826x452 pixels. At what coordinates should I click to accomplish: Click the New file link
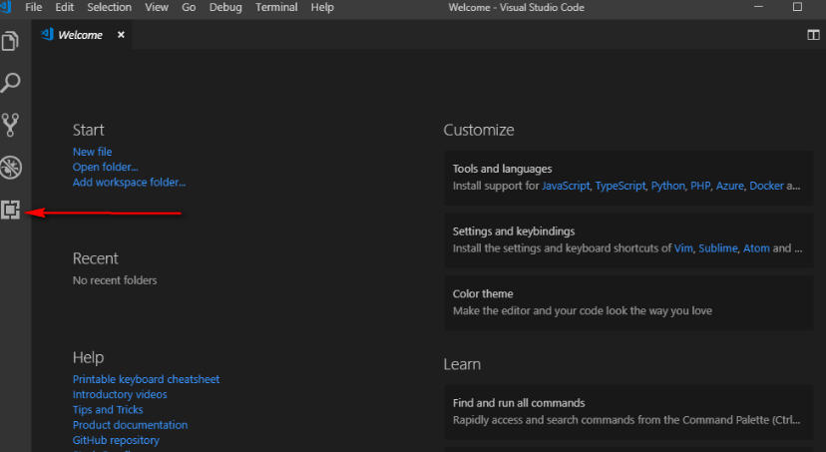pos(92,152)
